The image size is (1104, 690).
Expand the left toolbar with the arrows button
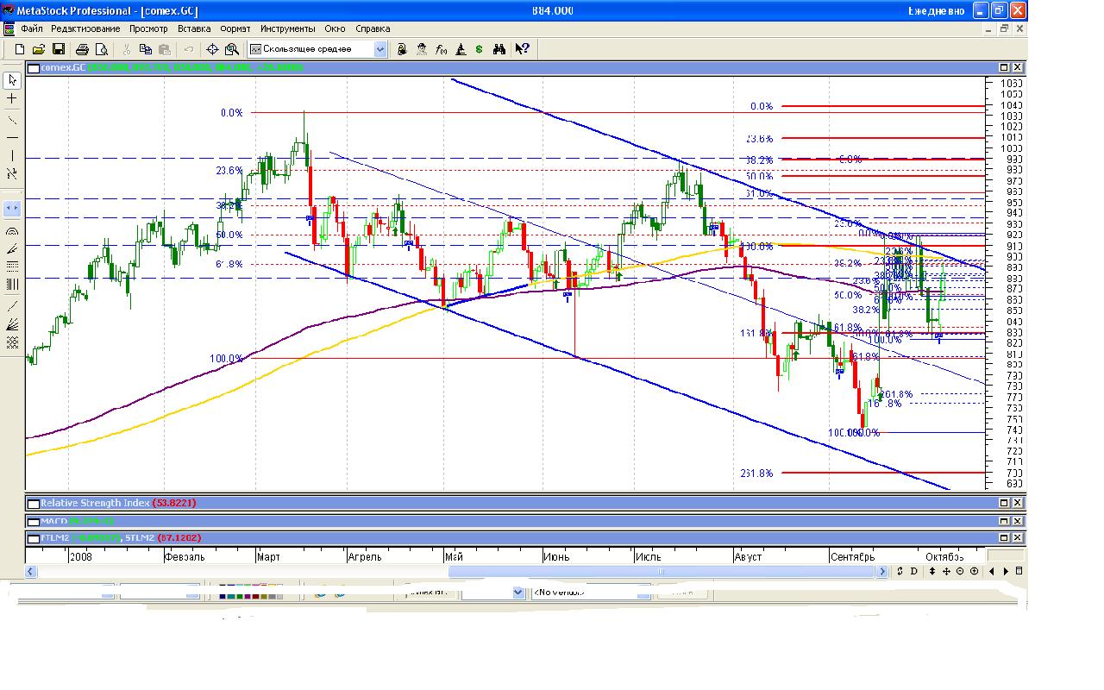click(12, 208)
